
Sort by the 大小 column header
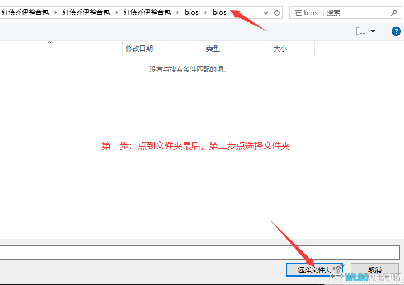280,49
